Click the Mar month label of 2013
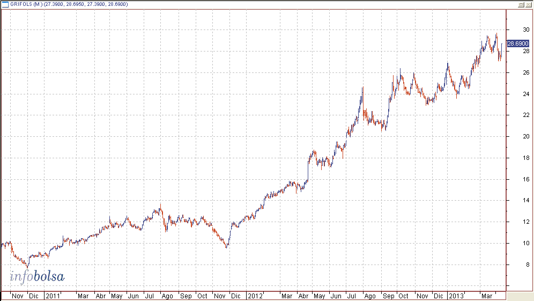The image size is (534, 301). pyautogui.click(x=487, y=296)
